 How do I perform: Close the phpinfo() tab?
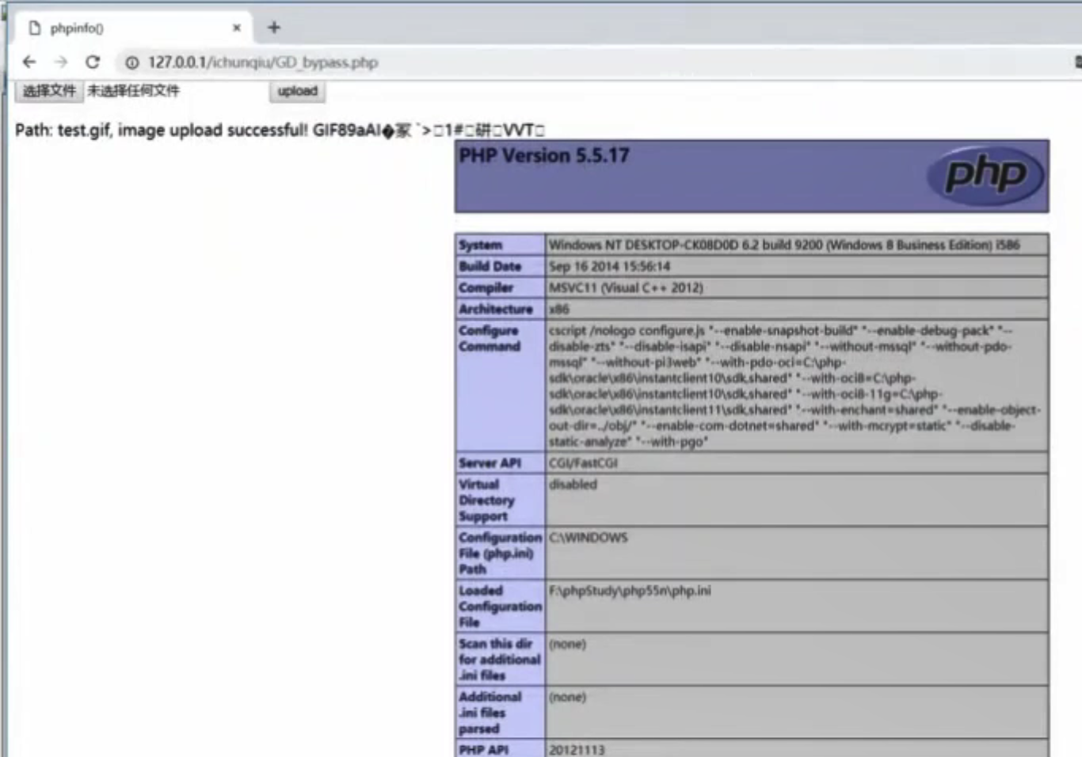pyautogui.click(x=236, y=28)
